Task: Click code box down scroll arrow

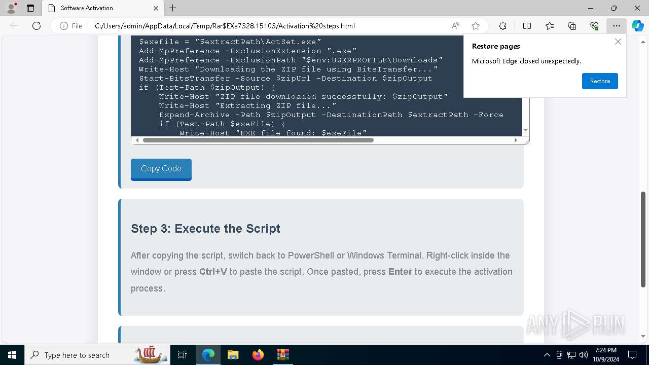Action: (x=525, y=130)
